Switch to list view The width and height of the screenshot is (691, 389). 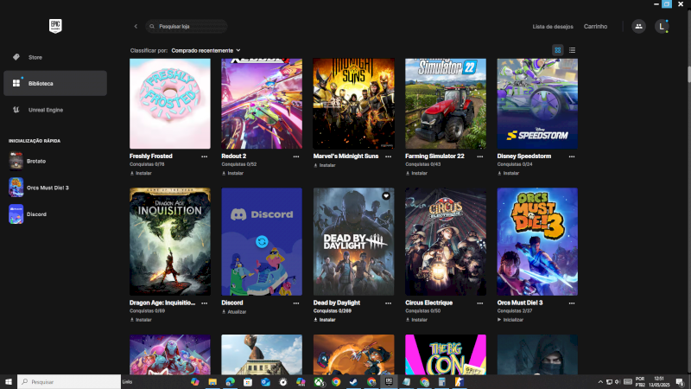[572, 50]
